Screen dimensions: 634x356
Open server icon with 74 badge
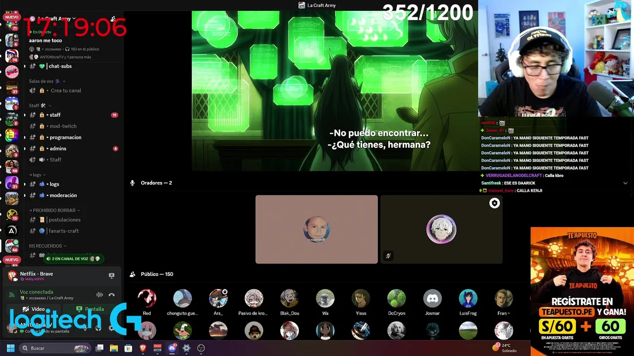(11, 55)
